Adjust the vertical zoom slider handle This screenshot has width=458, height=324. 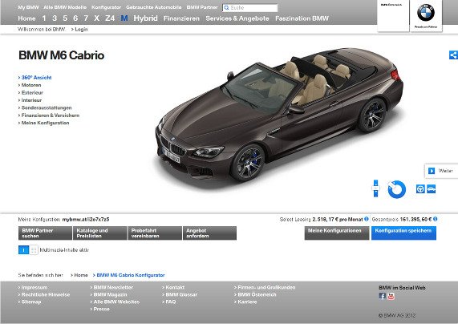(x=376, y=188)
